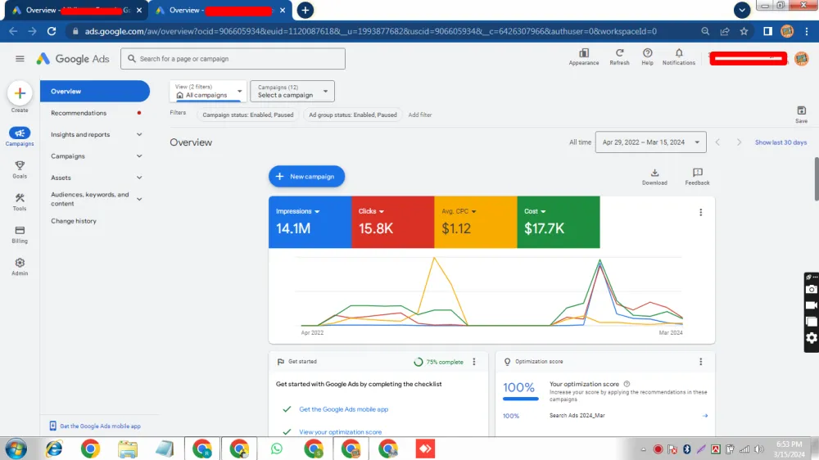Screen dimensions: 819x460
Task: Open View your optimization score link
Action: click(340, 432)
